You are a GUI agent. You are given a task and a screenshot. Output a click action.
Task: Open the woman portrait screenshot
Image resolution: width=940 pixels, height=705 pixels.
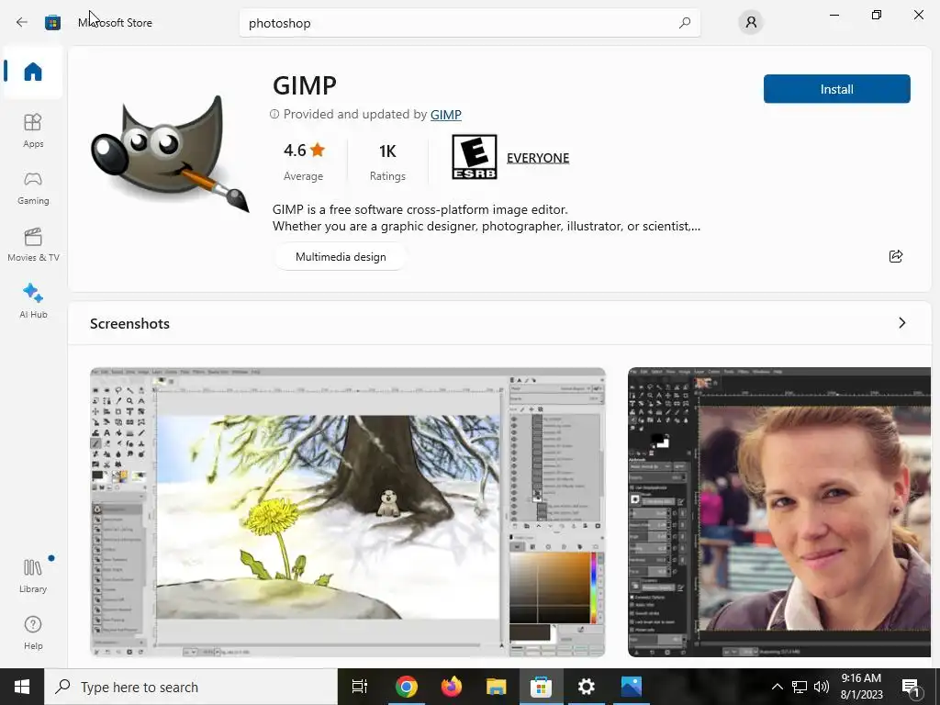[x=779, y=512]
